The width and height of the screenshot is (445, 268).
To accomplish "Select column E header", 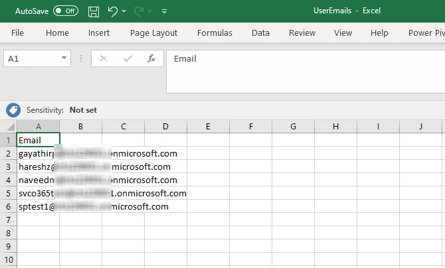I will [x=208, y=127].
